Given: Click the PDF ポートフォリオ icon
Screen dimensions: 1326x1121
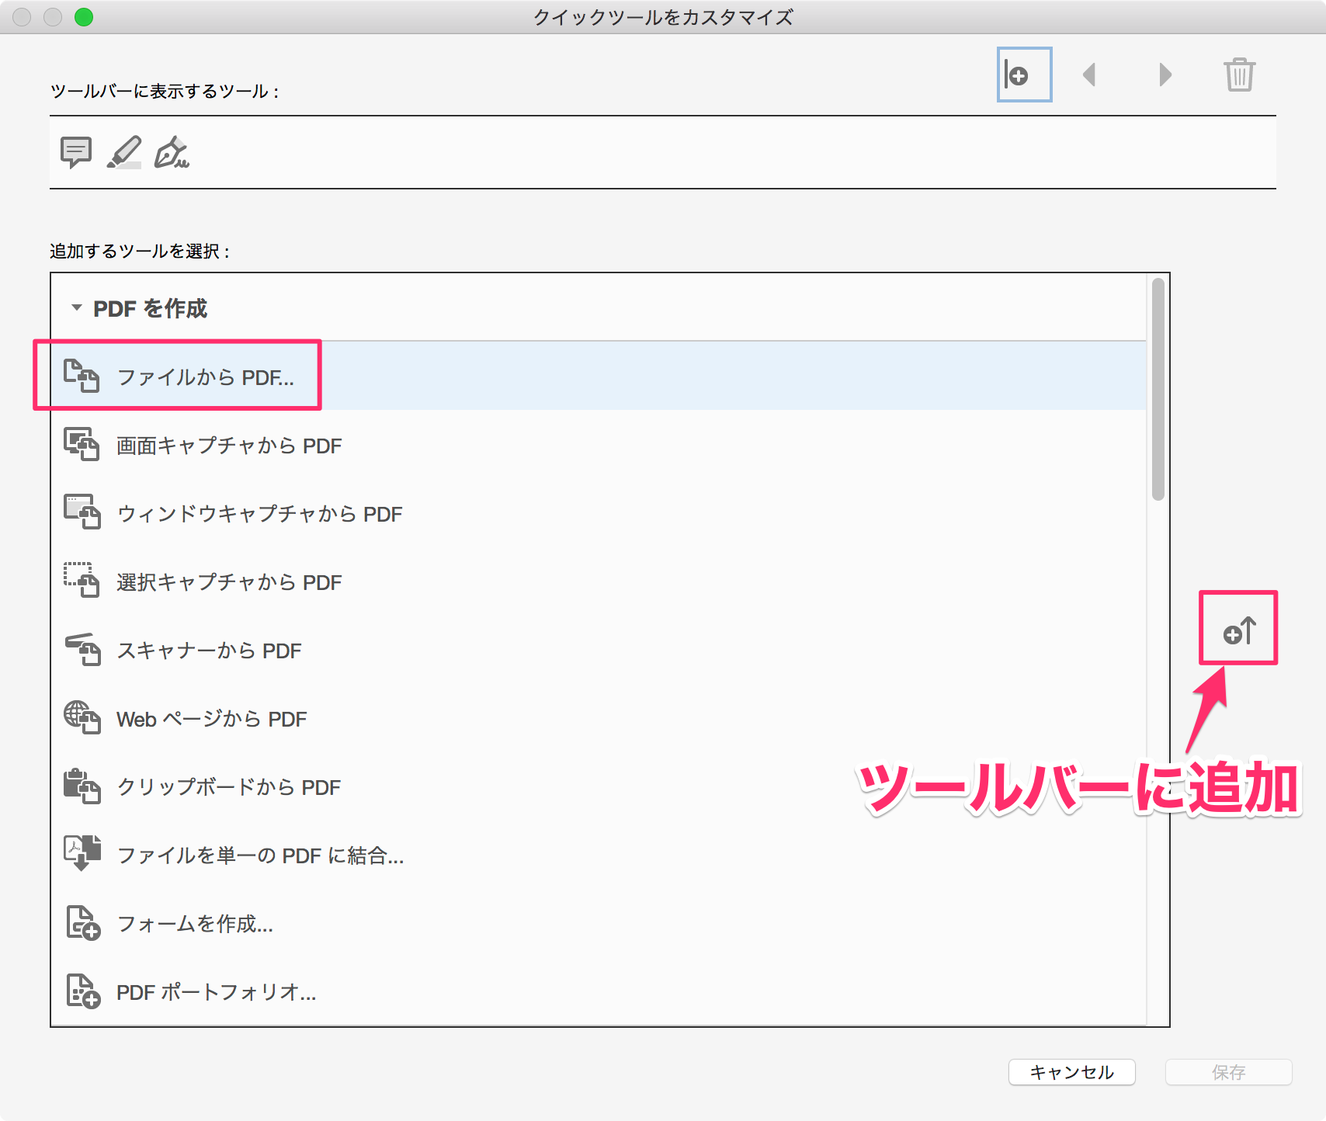Looking at the screenshot, I should (x=83, y=991).
